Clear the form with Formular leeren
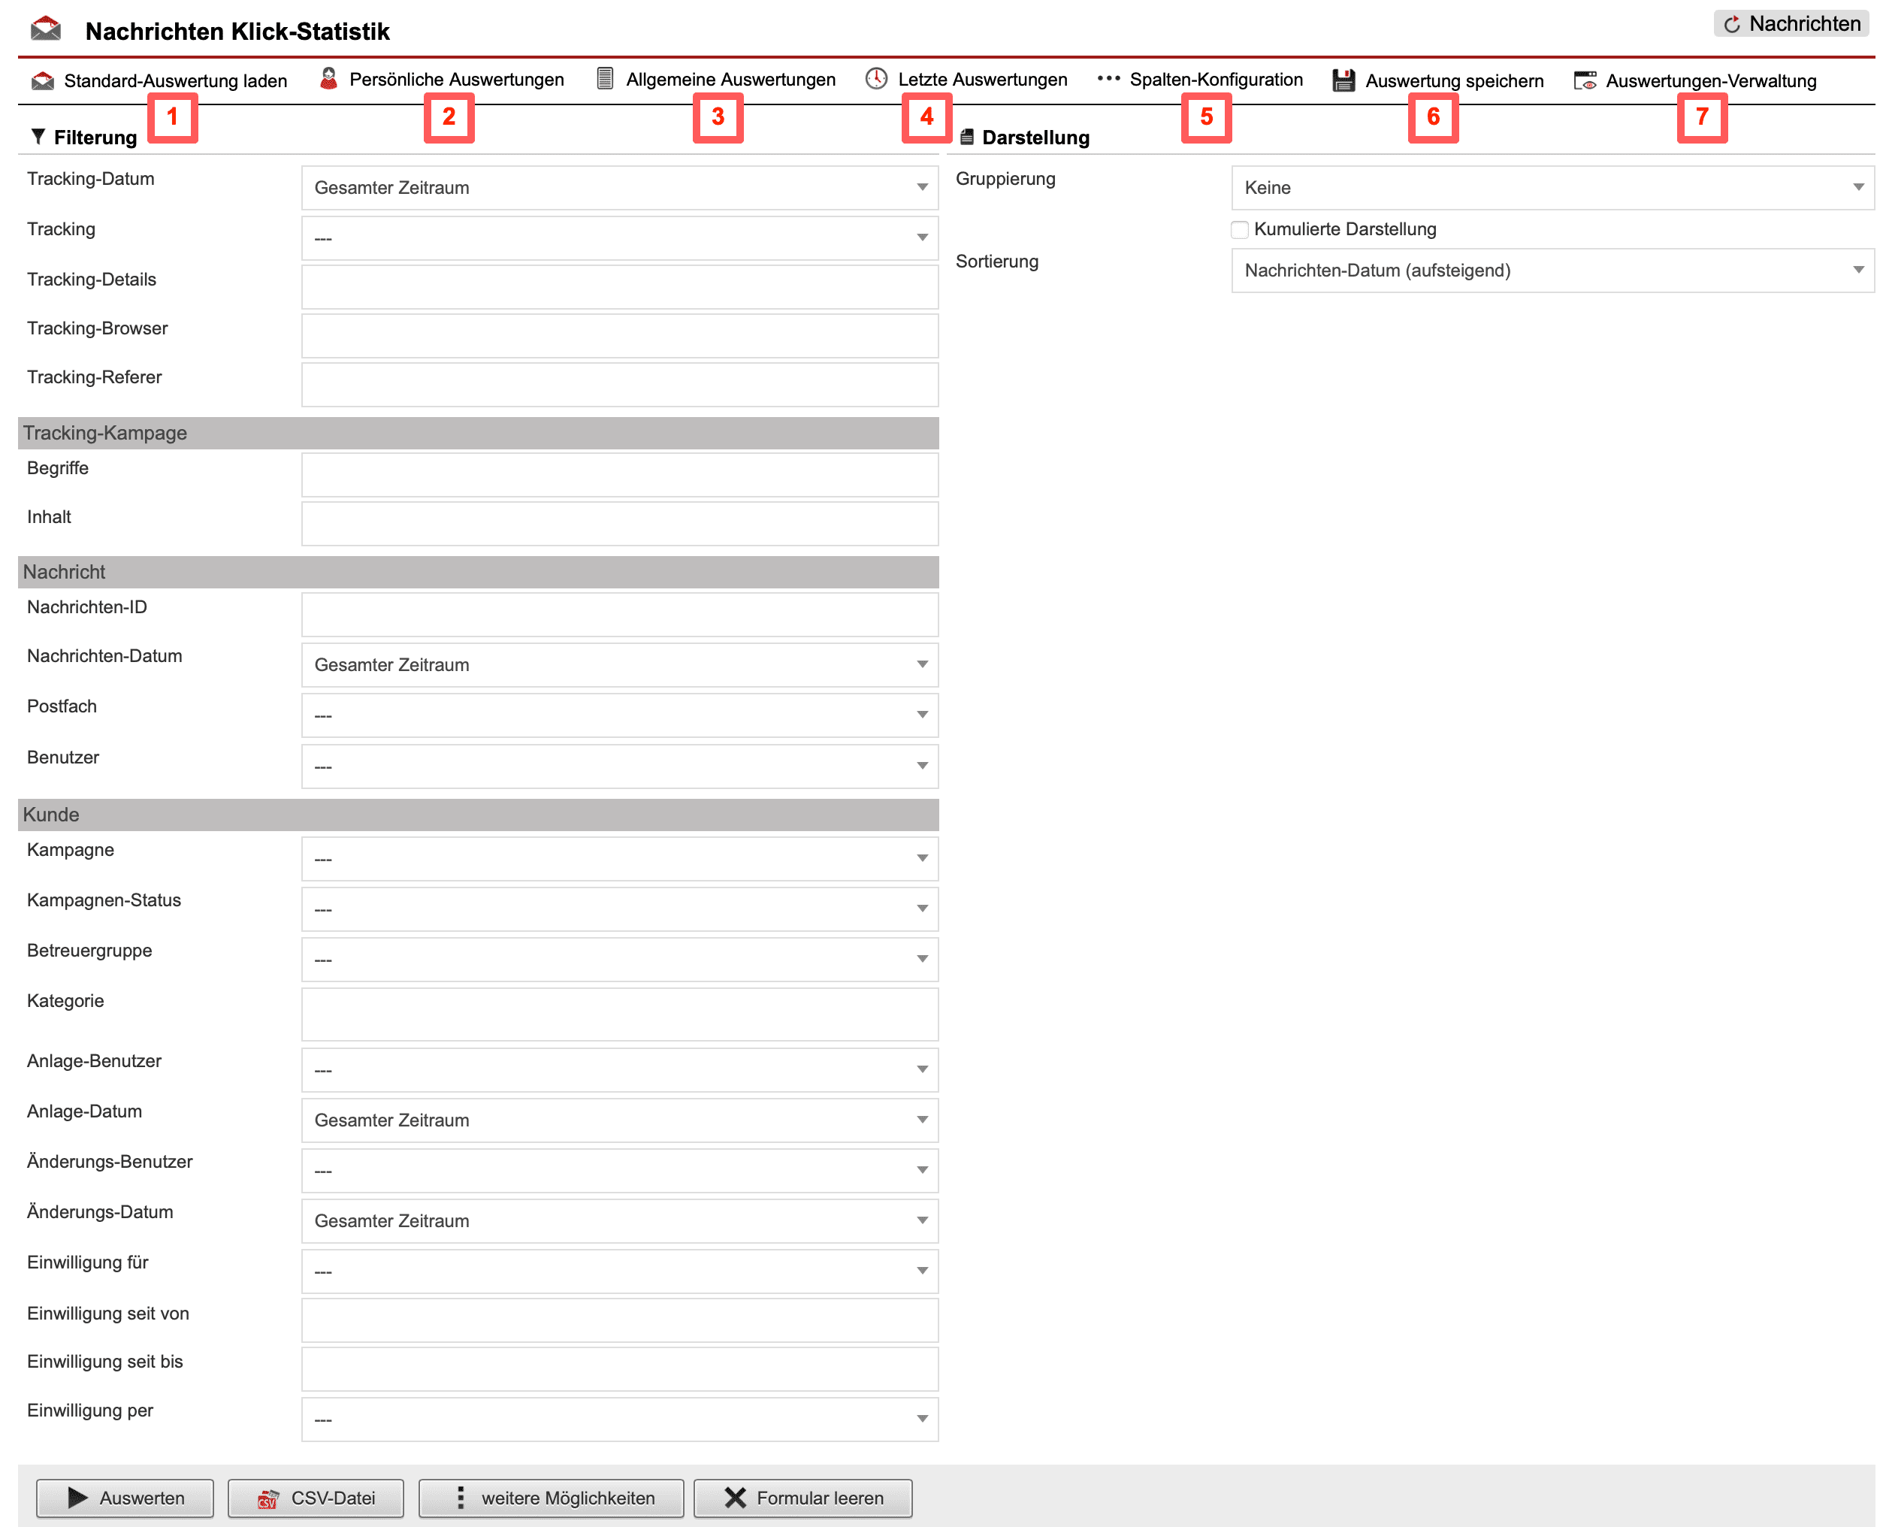This screenshot has width=1880, height=1527. (x=802, y=1498)
